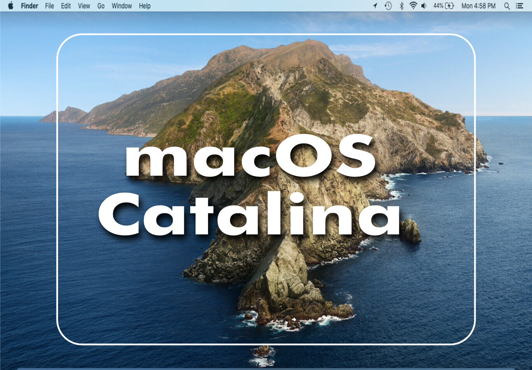Open Spotlight search magnifying glass
532x370 pixels.
point(507,6)
